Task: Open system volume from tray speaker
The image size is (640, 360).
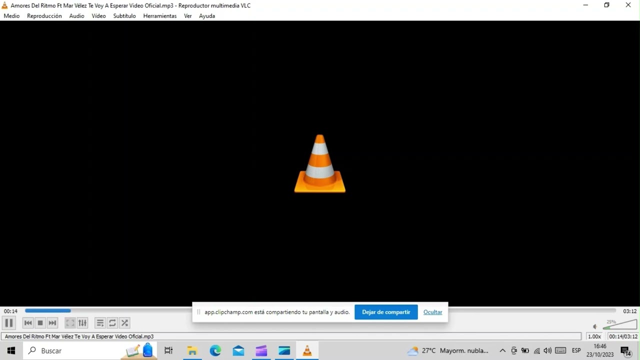Action: 547,350
